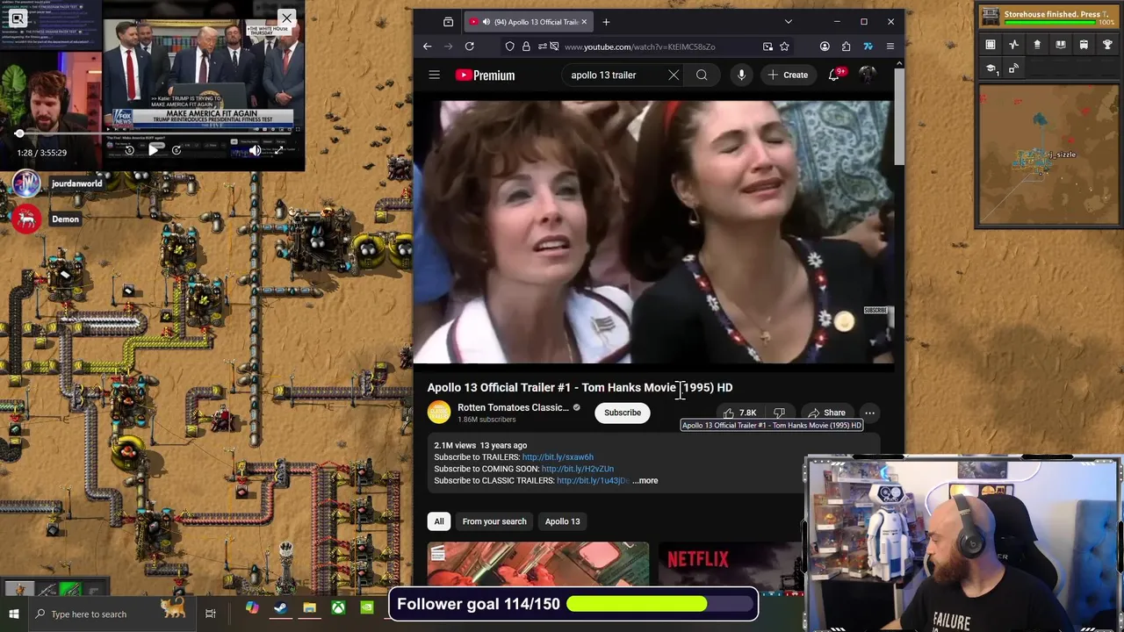This screenshot has width=1124, height=632.
Task: Close the Apollo 13 trailer tab
Action: point(584,22)
